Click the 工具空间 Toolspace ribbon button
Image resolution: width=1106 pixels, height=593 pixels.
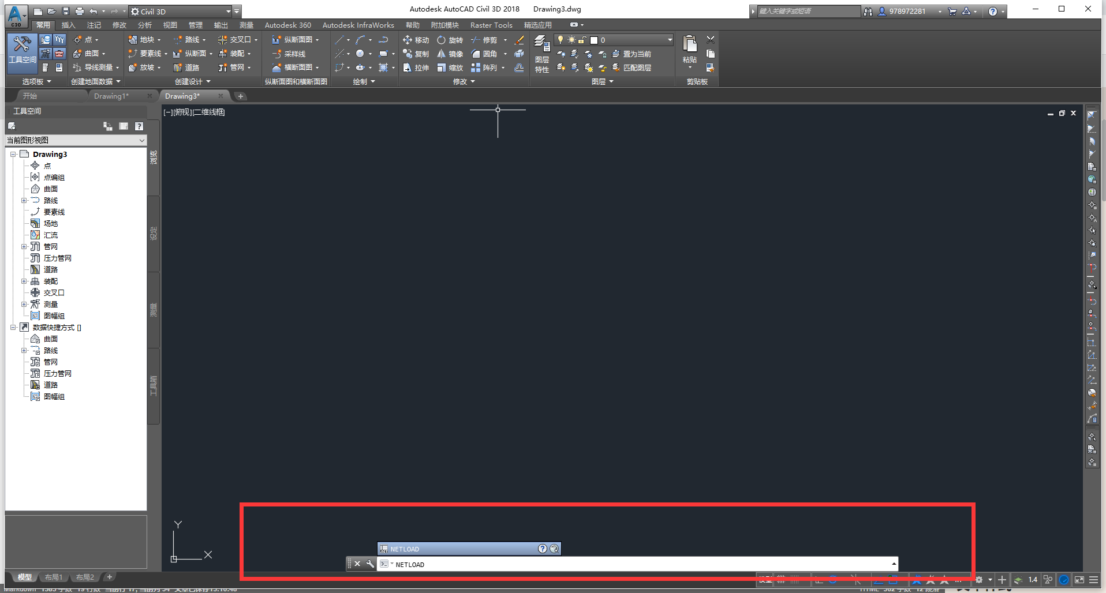[23, 53]
